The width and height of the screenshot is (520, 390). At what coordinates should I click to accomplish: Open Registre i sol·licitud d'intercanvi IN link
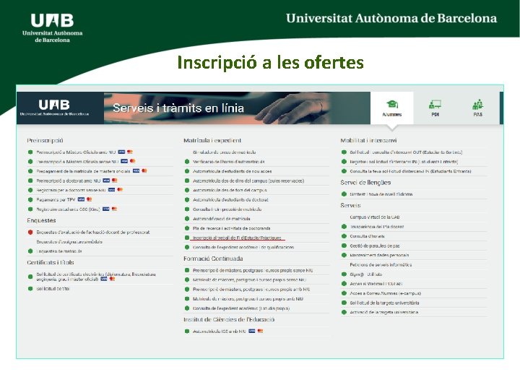(x=404, y=162)
